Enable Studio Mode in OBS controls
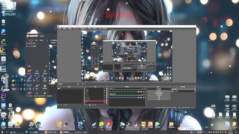This screenshot has width=239, height=134. [159, 95]
